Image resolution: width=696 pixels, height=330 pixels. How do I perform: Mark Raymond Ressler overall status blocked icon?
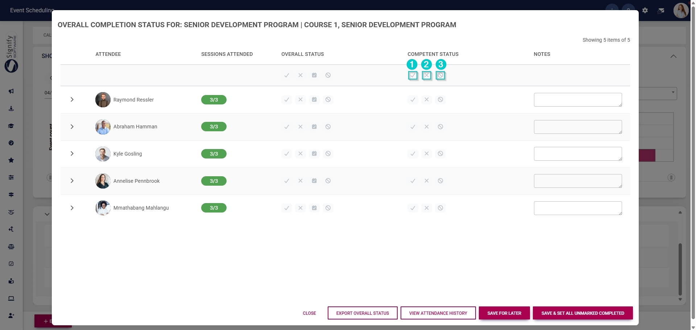[x=328, y=100]
